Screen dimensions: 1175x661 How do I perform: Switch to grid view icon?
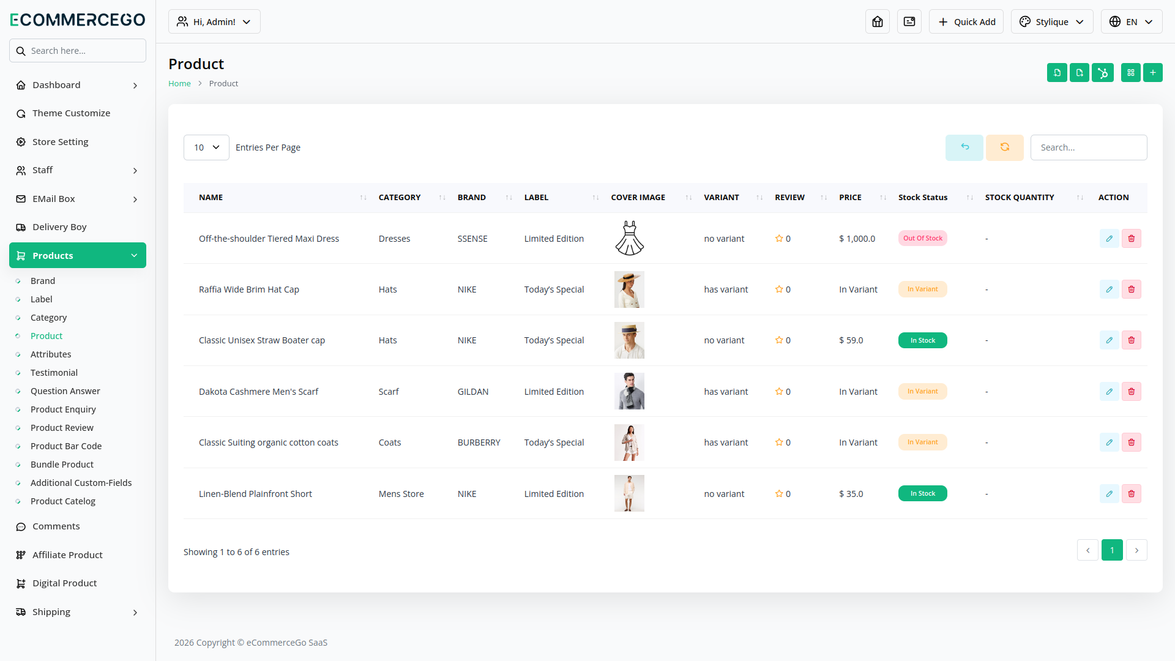[1130, 72]
